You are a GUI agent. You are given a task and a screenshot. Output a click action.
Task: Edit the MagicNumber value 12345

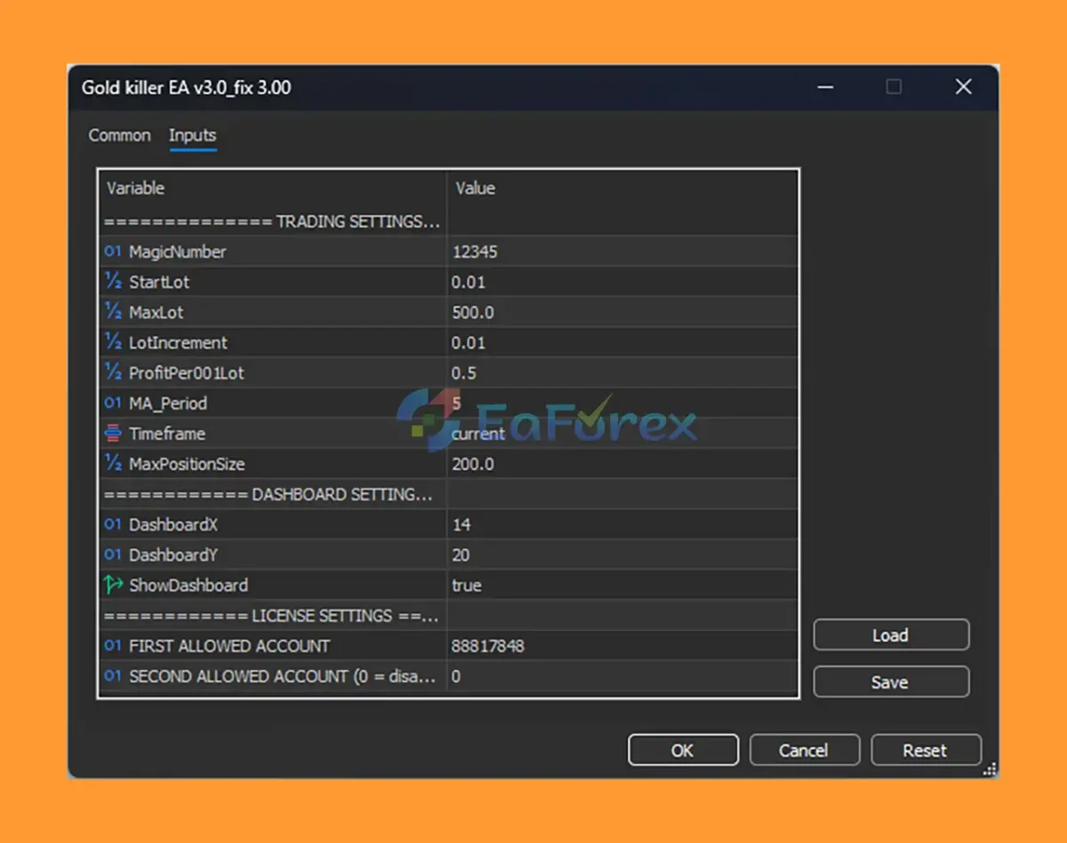tap(621, 251)
